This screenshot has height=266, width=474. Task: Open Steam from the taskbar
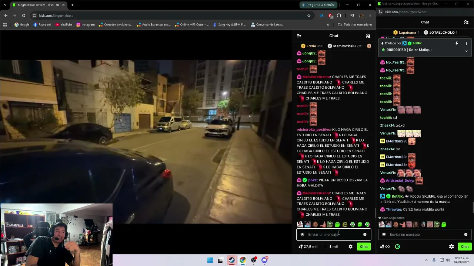point(231,260)
